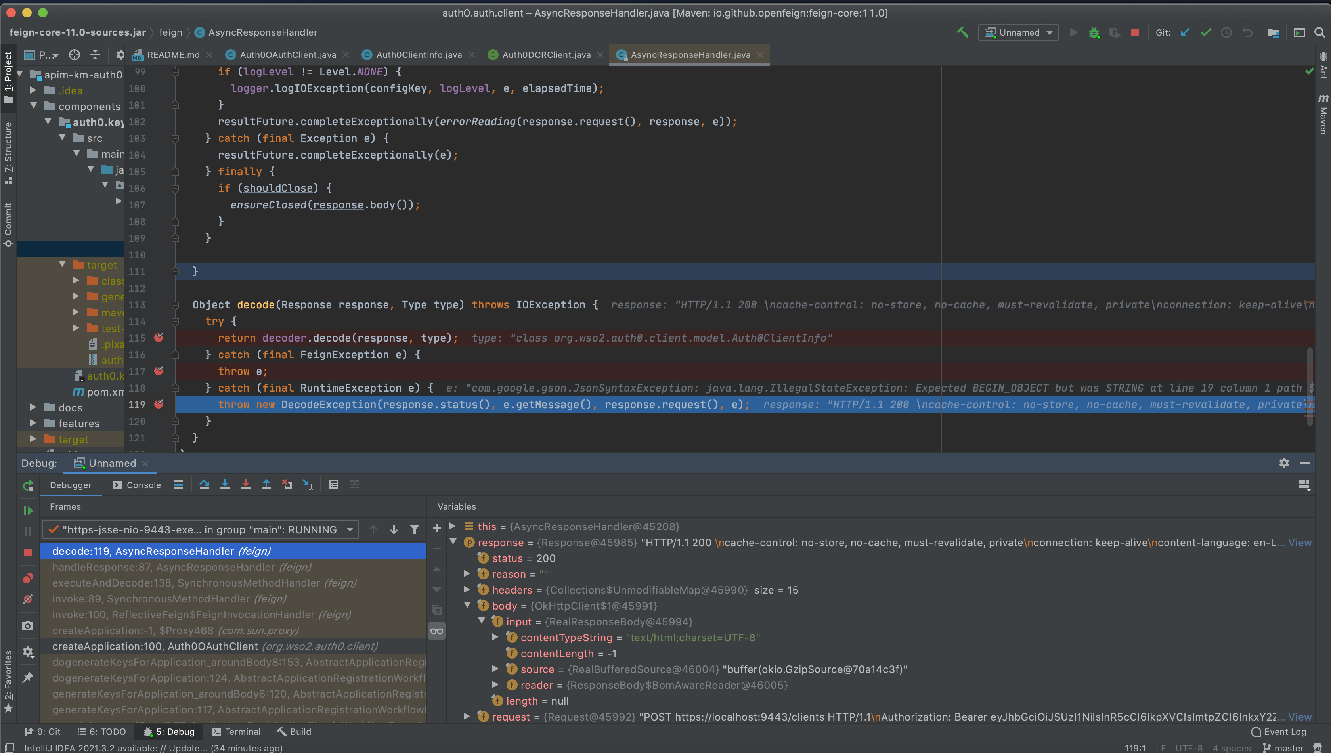This screenshot has width=1331, height=753.
Task: Click Search Everywhere magnifier in top toolbar
Action: [1320, 32]
